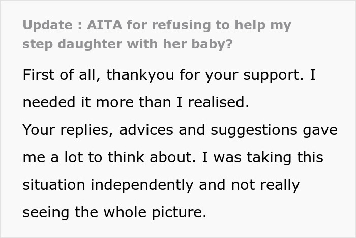Screen dimensions: 356x238
Task: Click the word "suggestions" in the body
Action: click(x=254, y=130)
